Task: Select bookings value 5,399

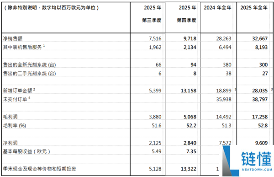Action: pyautogui.click(x=155, y=91)
